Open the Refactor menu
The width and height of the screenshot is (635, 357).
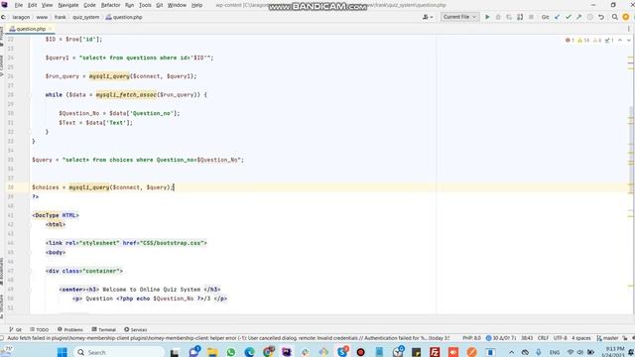110,5
